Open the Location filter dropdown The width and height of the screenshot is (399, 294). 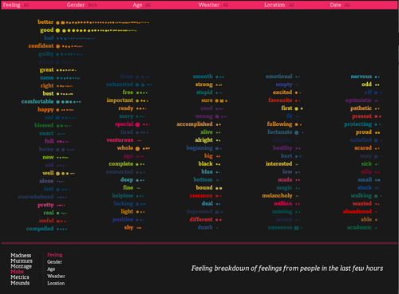(x=279, y=5)
